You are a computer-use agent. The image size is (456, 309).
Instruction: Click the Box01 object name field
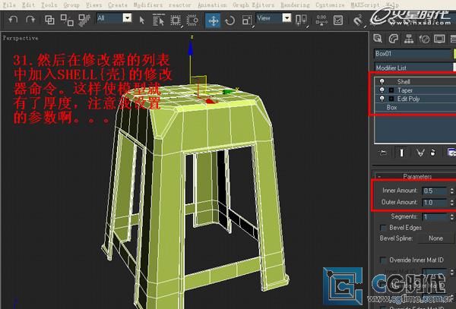pos(413,54)
